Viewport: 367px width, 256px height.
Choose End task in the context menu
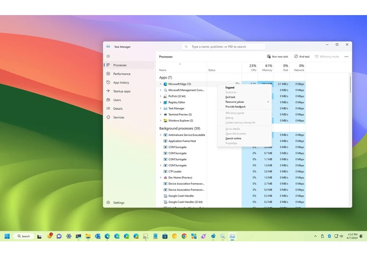245,97
